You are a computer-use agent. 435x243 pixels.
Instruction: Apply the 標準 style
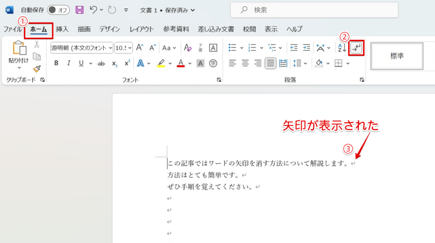[x=397, y=56]
